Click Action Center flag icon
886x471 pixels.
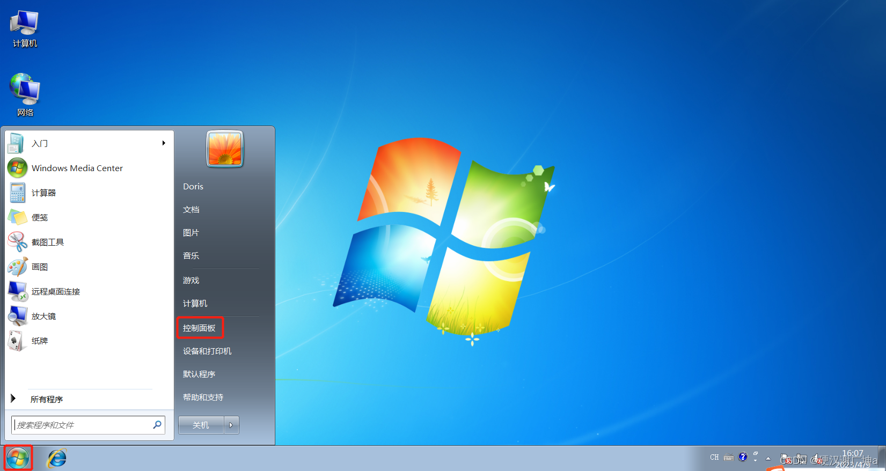coord(786,459)
